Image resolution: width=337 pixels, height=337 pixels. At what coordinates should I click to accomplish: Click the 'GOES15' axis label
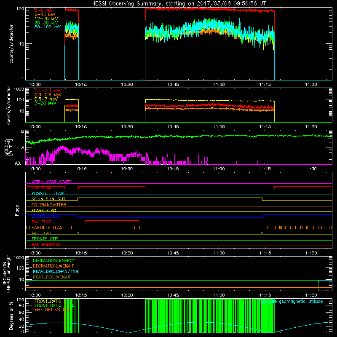(x=6, y=147)
